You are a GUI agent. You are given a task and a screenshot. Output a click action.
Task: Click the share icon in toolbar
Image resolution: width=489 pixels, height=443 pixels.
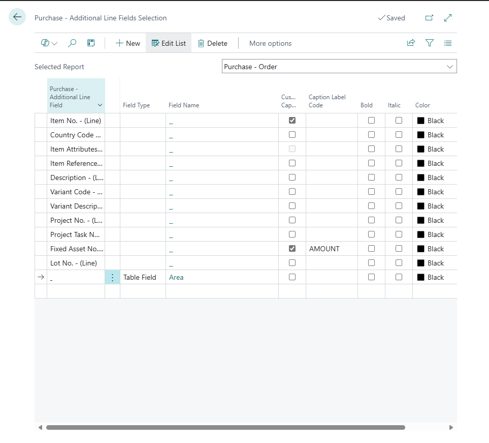(x=411, y=43)
